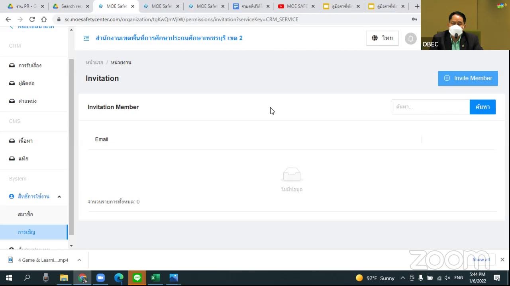This screenshot has width=510, height=286.
Task: Open the Windows Start menu
Action: (8, 278)
